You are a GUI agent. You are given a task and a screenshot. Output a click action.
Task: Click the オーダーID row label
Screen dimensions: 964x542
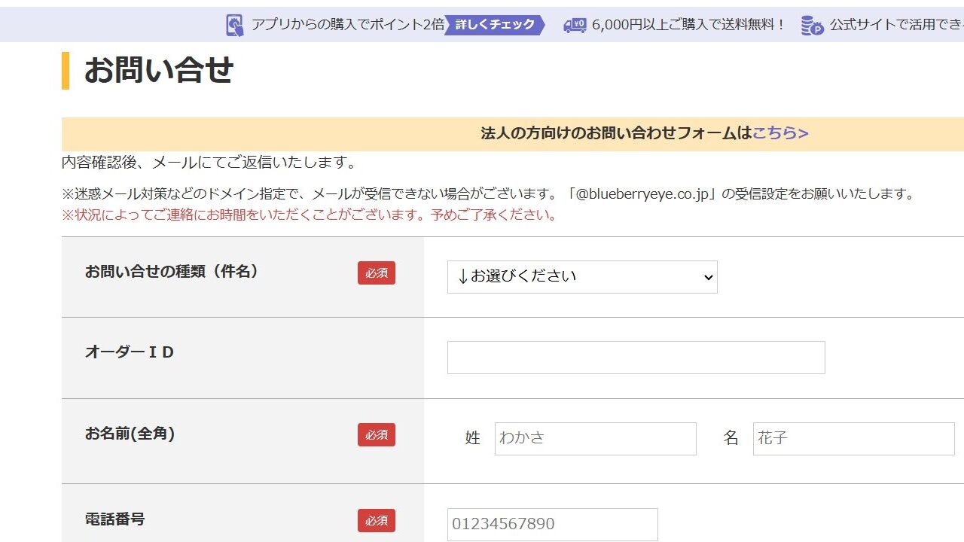[130, 352]
